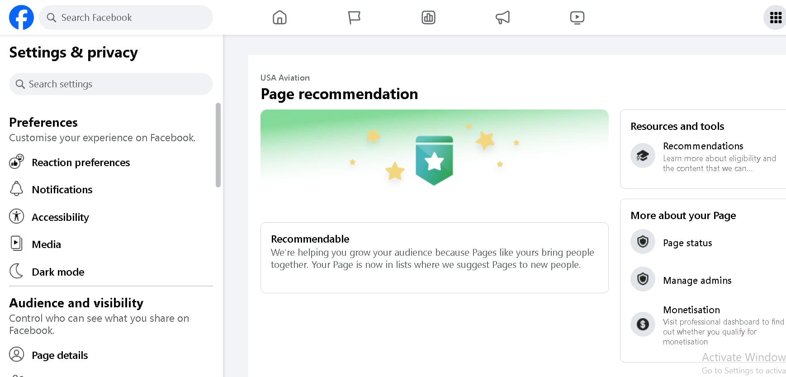Open the Video play icon tab
Image resolution: width=786 pixels, height=377 pixels.
coord(577,18)
